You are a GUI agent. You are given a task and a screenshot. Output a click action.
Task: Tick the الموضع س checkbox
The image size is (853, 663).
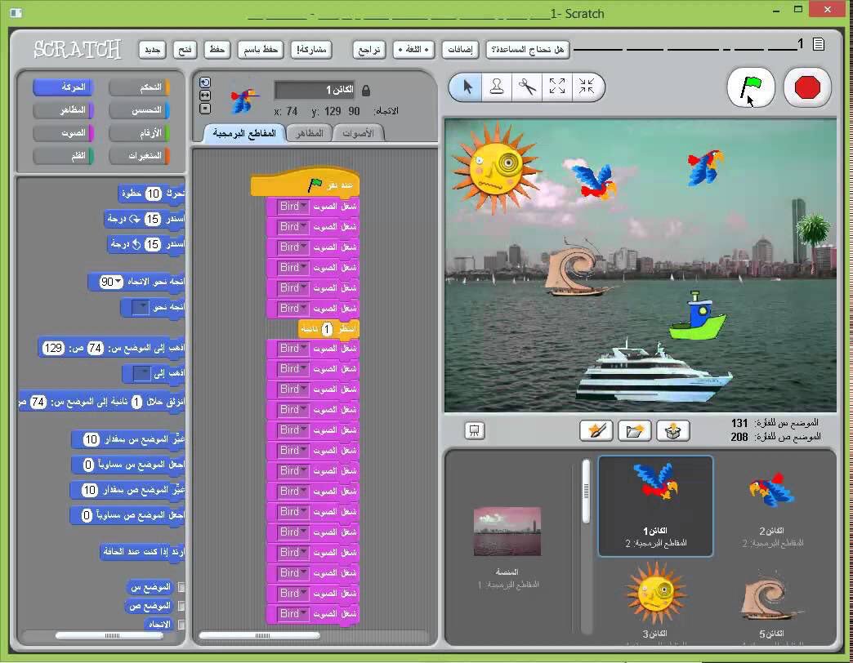(x=181, y=587)
